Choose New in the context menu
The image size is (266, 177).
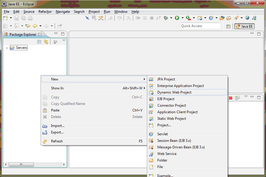[x=94, y=79]
